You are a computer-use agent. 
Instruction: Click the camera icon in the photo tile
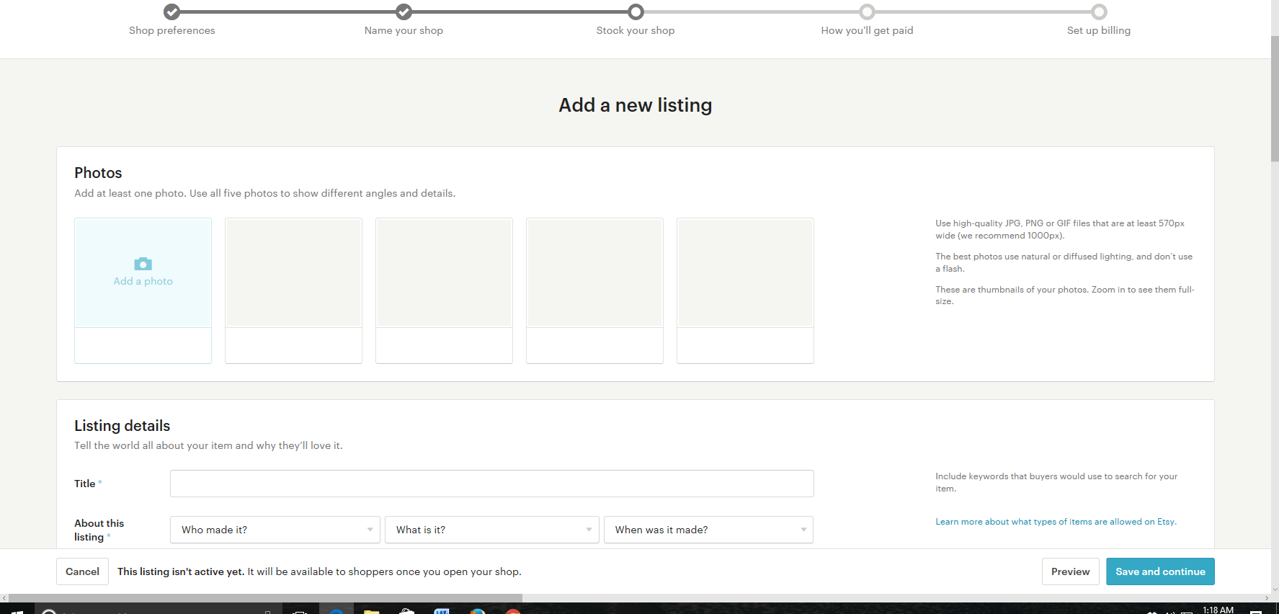pyautogui.click(x=143, y=264)
